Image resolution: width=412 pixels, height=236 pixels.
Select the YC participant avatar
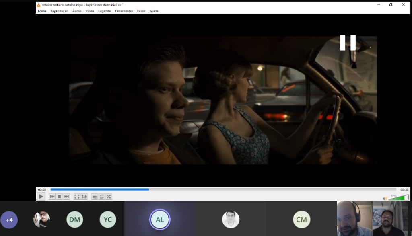108,220
